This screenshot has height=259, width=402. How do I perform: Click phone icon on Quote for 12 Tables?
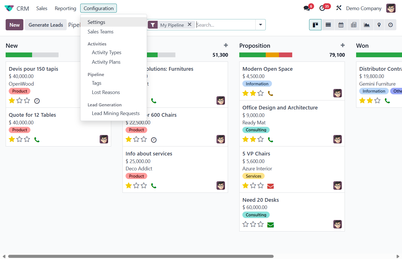pos(37,139)
